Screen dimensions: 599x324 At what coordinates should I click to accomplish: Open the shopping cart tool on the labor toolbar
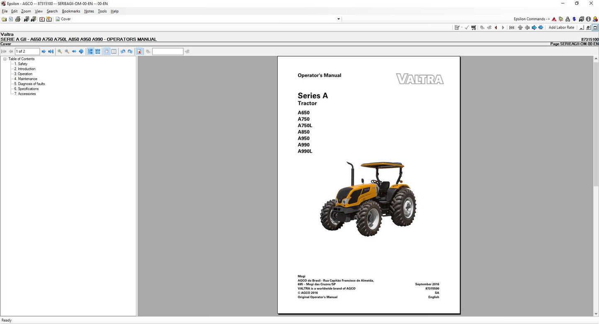coord(473,27)
